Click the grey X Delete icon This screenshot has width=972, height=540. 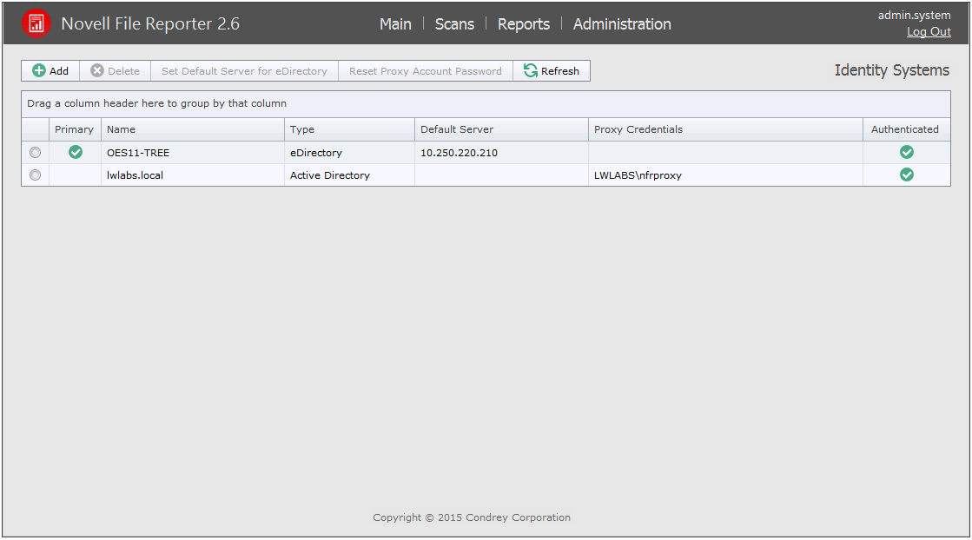tap(97, 70)
